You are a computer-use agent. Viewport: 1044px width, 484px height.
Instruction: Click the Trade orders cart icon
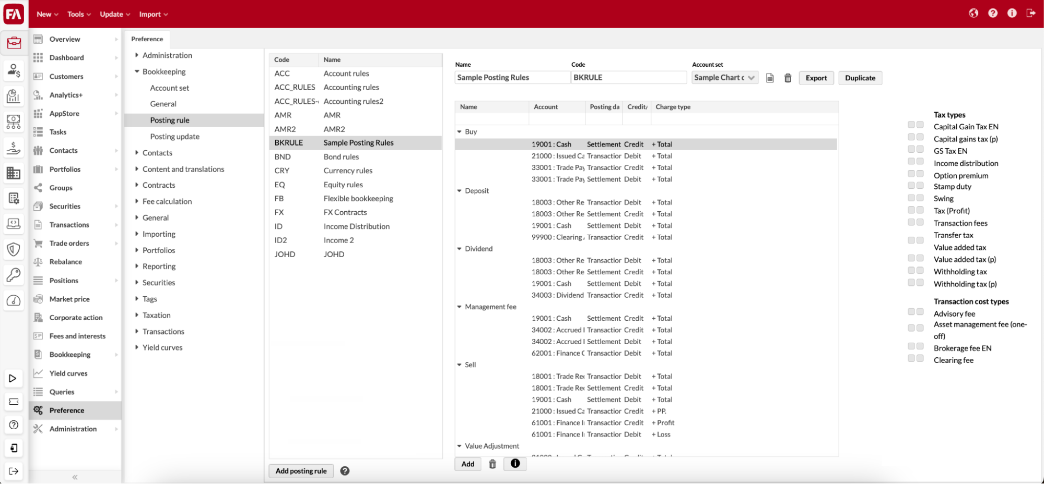[x=38, y=243]
